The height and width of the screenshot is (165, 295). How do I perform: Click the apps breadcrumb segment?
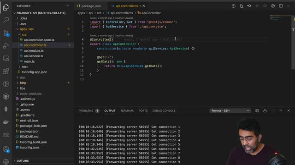tap(81, 13)
